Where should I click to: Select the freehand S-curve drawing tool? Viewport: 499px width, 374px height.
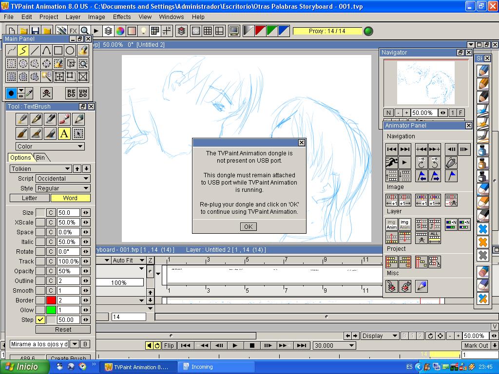23,50
